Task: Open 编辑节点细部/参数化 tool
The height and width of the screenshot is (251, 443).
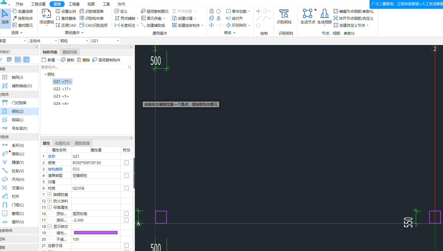Action: click(353, 11)
